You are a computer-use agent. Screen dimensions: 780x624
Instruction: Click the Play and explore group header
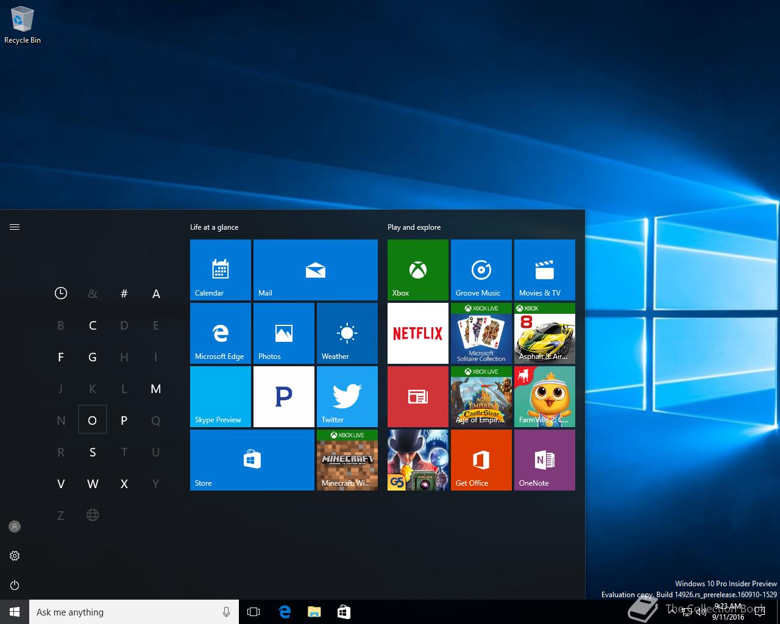tap(414, 227)
